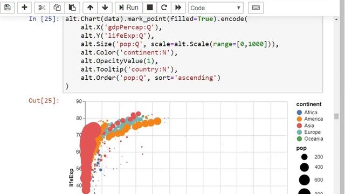The image size is (345, 194).
Task: Paste cell below with the clipboard icon
Action: pos(72,8)
